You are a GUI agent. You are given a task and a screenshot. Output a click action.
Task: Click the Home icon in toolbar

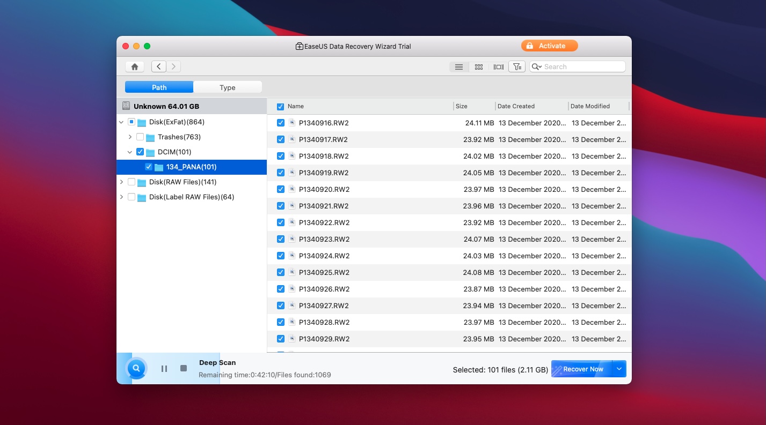click(x=135, y=66)
